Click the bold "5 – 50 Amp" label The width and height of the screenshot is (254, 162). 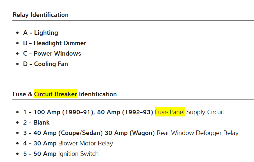click(x=40, y=154)
